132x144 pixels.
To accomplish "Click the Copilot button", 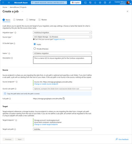I will pyautogui.click(x=76, y=3).
